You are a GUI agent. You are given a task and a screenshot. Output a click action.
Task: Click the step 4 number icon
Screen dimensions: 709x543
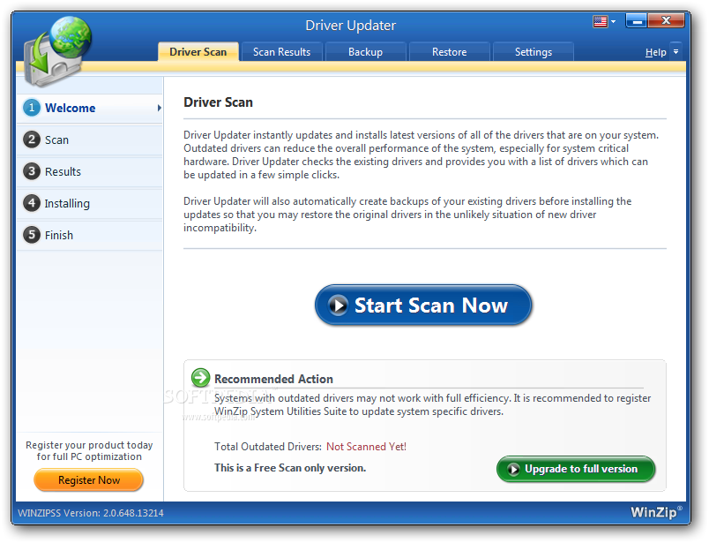pyautogui.click(x=32, y=203)
